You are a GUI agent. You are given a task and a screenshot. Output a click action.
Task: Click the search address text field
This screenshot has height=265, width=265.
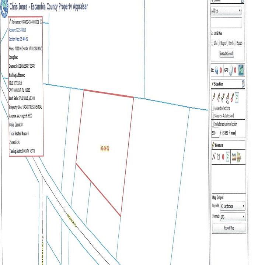[x=226, y=22]
